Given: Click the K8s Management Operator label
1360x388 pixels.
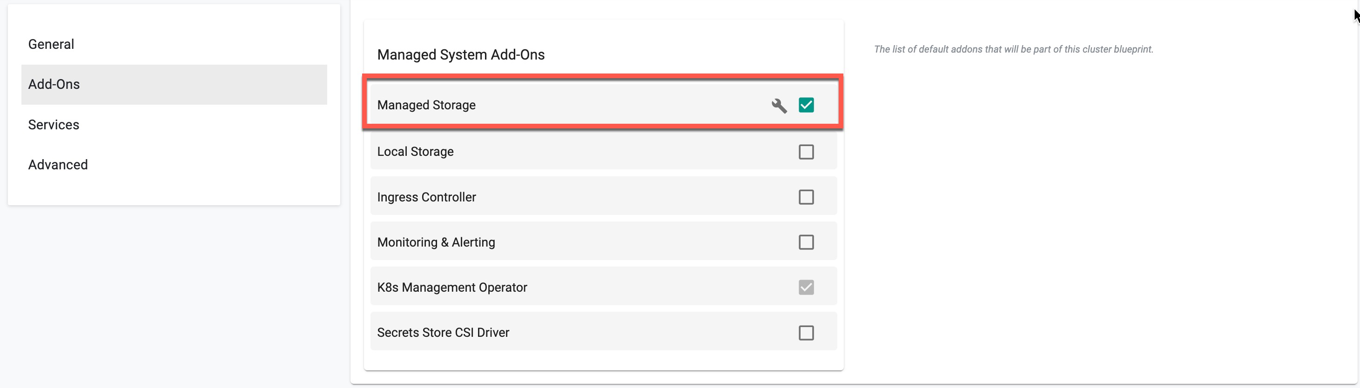Looking at the screenshot, I should [452, 288].
